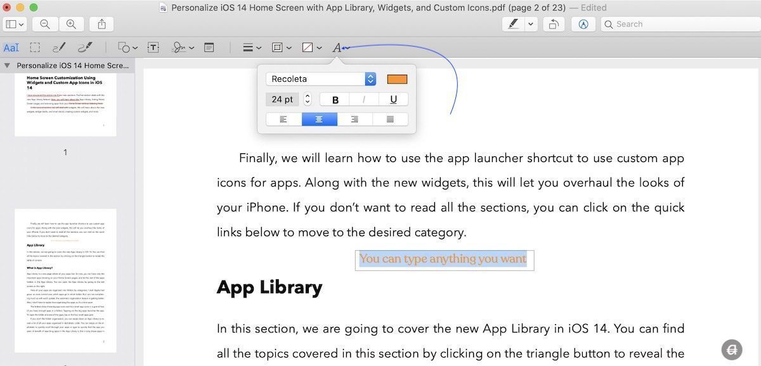Screen dimensions: 761x366
Task: Select the page 1 thumbnail
Action: click(65, 105)
